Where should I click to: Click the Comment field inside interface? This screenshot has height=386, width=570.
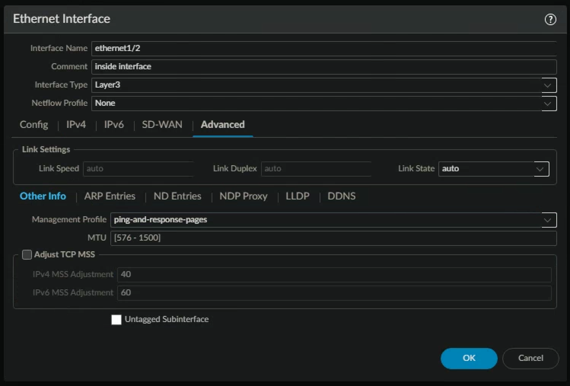pos(324,67)
